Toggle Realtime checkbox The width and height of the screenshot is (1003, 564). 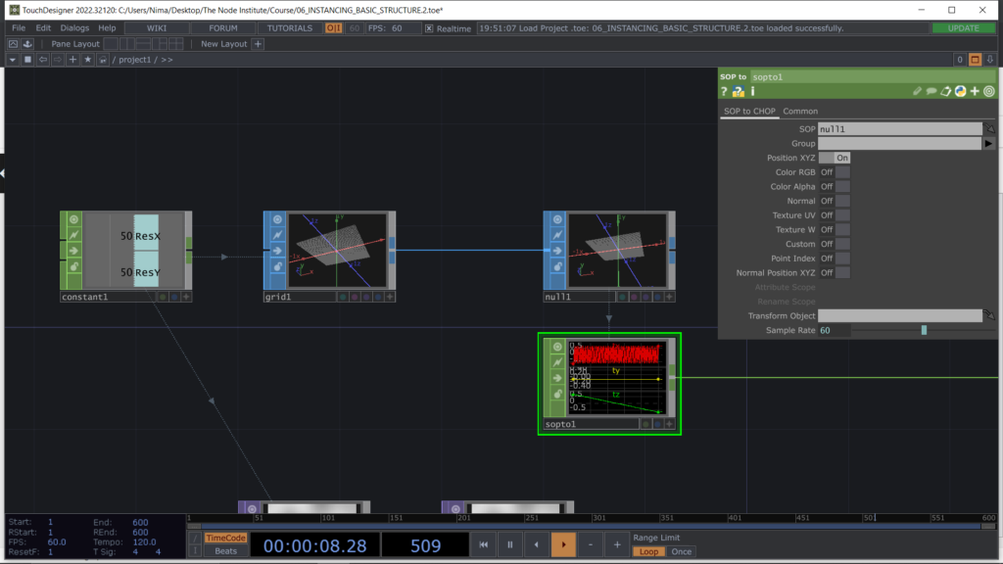[x=429, y=28]
